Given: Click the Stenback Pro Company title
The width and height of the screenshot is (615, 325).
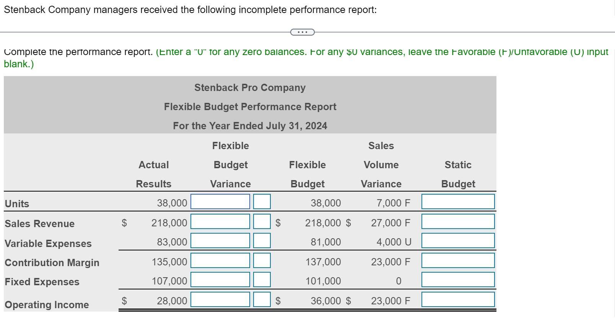Looking at the screenshot, I should (x=250, y=88).
